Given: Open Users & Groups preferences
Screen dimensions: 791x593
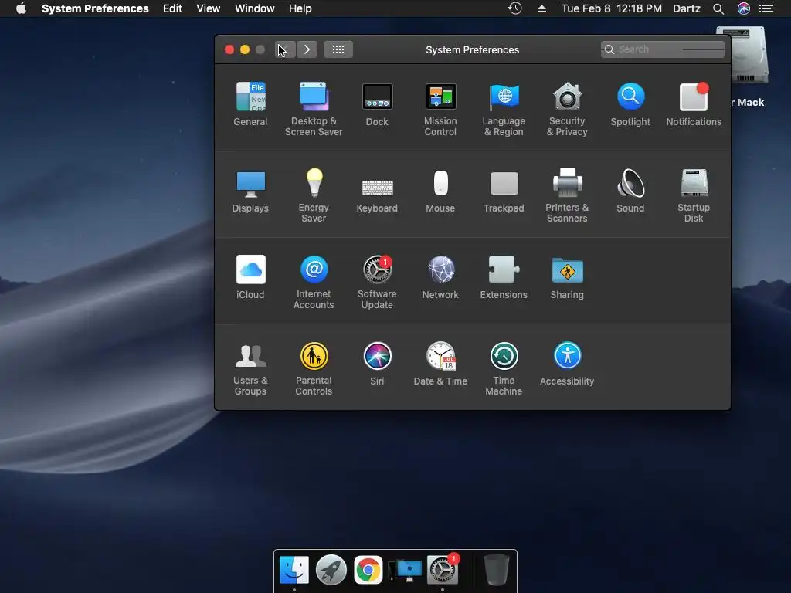Looking at the screenshot, I should click(x=250, y=369).
